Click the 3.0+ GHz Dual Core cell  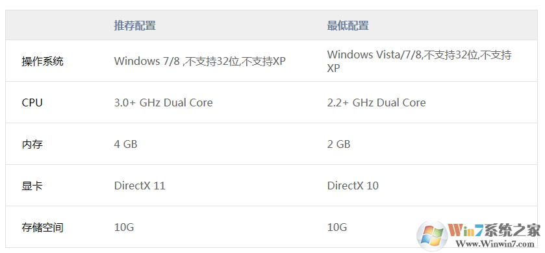coord(163,102)
